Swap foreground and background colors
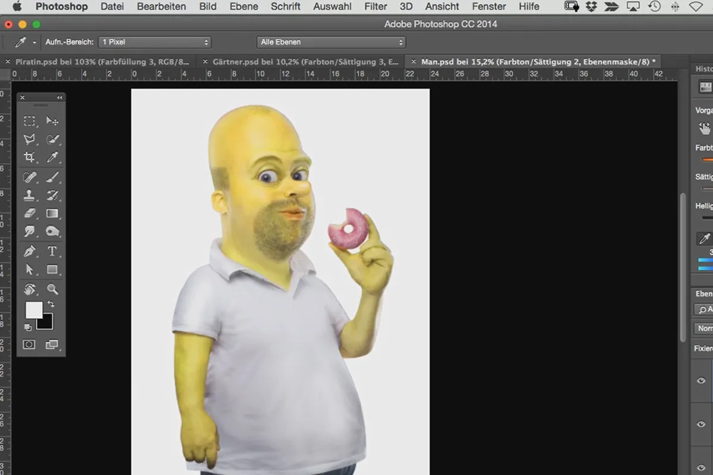The height and width of the screenshot is (475, 713). pos(51,304)
